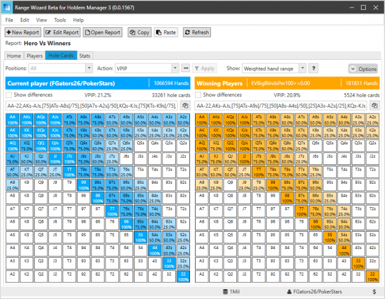Open the Tools menu

pos(60,20)
